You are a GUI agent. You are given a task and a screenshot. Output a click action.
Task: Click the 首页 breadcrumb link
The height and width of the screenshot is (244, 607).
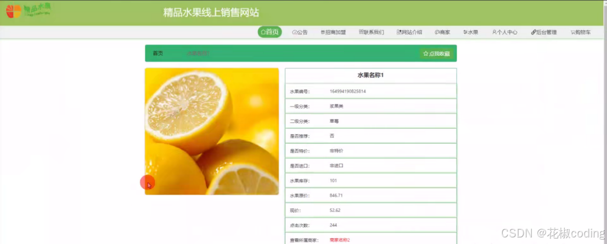point(158,53)
